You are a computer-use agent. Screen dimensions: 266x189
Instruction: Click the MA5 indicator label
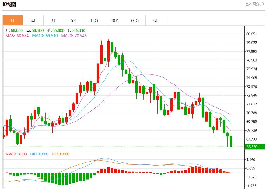[17, 36]
